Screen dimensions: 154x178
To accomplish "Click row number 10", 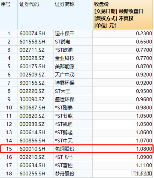I will pyautogui.click(x=9, y=108).
